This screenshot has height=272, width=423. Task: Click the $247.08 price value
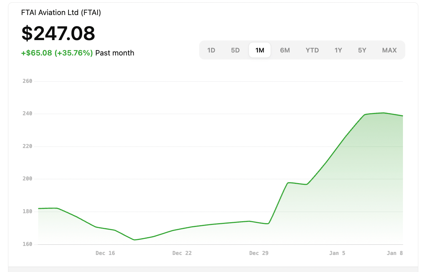point(58,33)
